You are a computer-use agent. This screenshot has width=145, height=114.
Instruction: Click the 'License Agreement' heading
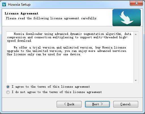pos(22,13)
